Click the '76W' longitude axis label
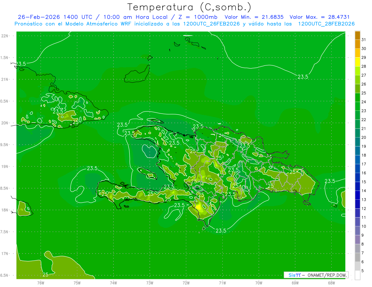 tap(41, 283)
